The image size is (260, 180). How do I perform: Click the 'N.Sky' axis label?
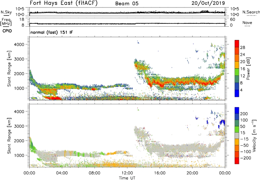pos(6,12)
